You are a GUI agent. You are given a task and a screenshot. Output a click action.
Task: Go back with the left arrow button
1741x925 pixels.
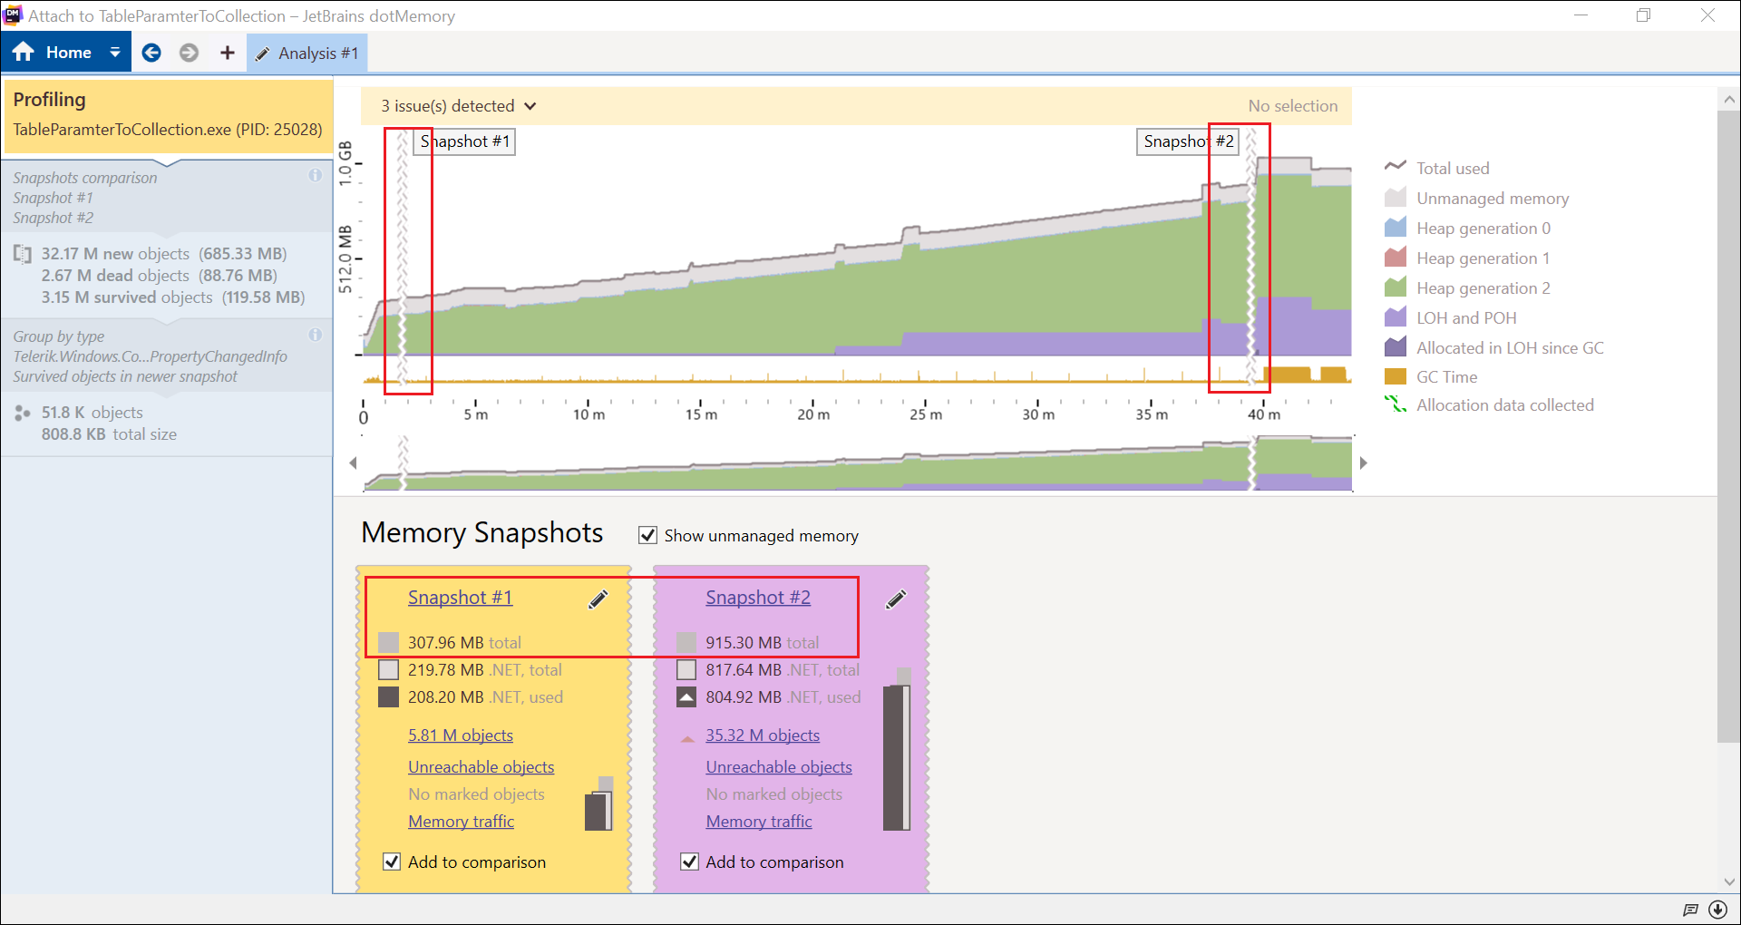pos(151,53)
